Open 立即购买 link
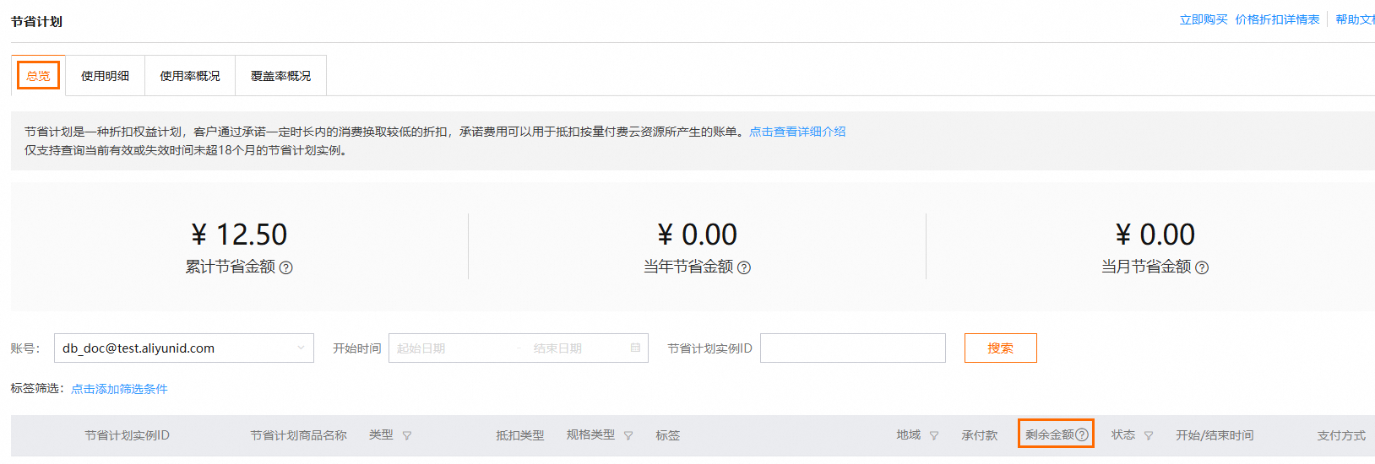This screenshot has width=1375, height=464. [x=1204, y=19]
